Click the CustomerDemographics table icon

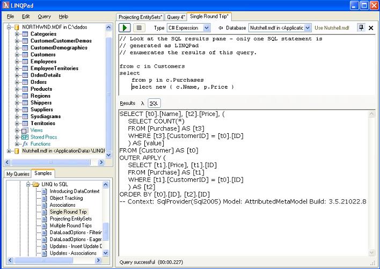pos(25,48)
